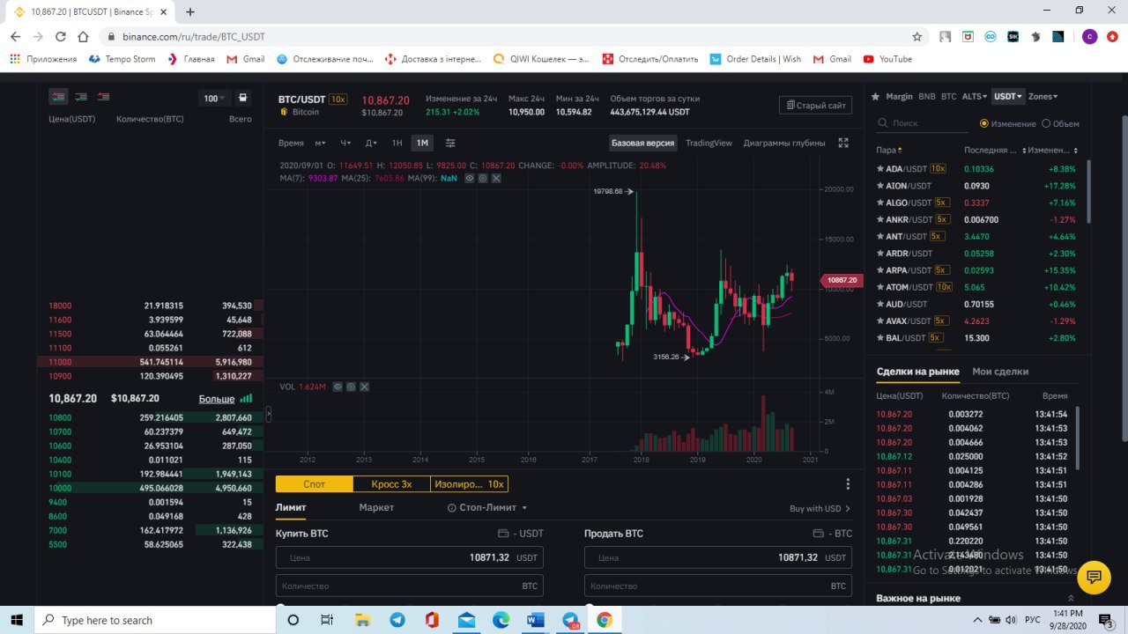
Task: Hide the VOL indicator eye icon
Action: [338, 387]
